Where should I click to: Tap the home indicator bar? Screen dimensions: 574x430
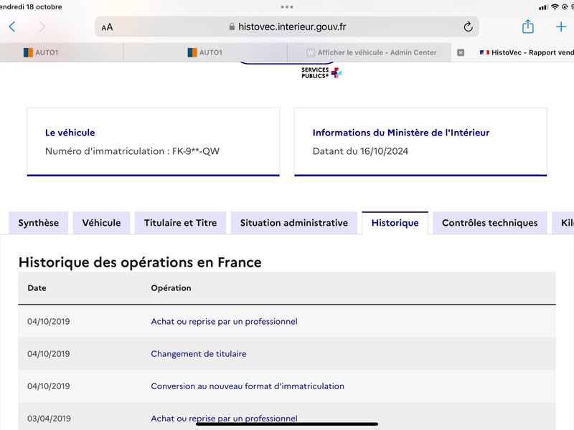point(286,424)
